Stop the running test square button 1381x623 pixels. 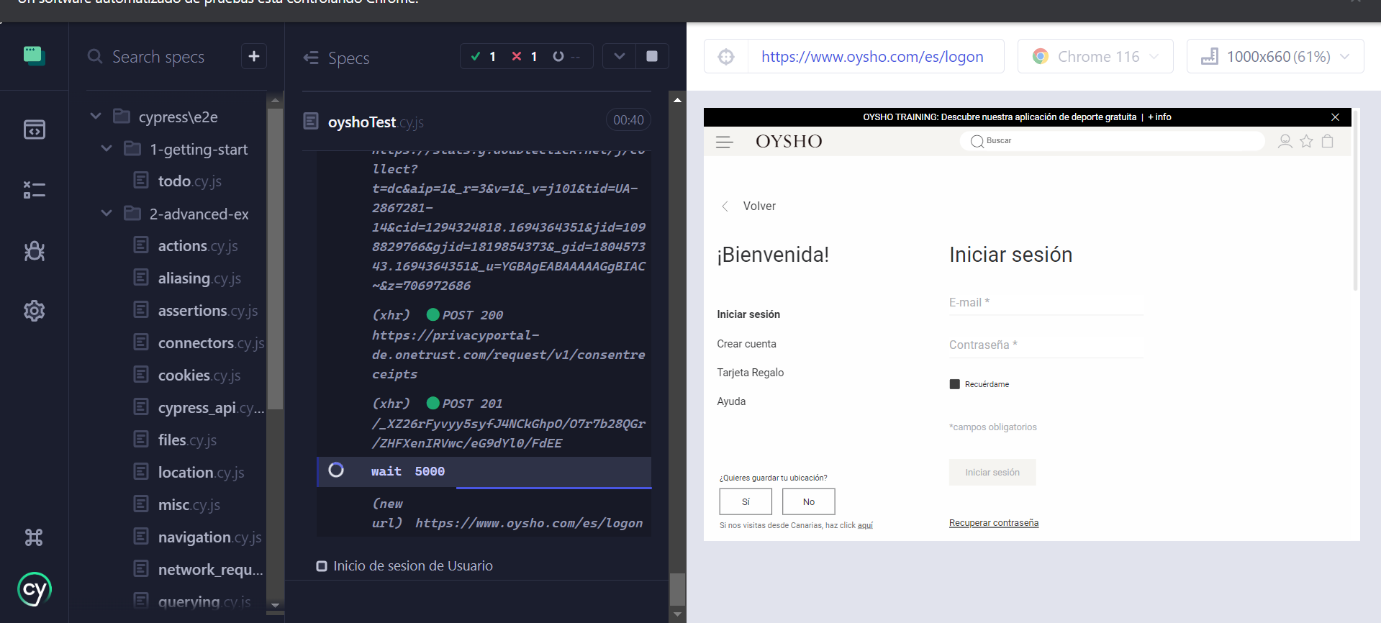[652, 56]
